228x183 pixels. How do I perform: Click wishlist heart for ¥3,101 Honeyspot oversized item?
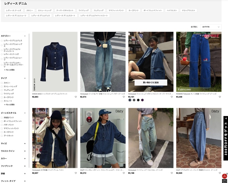click(172, 97)
